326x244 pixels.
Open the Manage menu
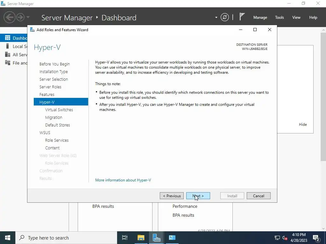coord(260,17)
